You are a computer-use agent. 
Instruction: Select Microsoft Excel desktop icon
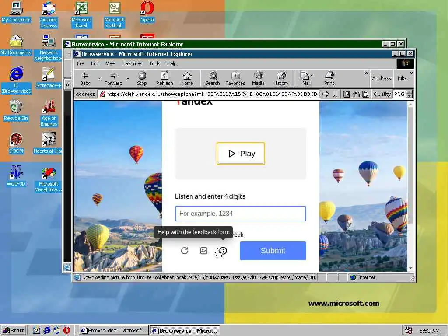coord(81,15)
